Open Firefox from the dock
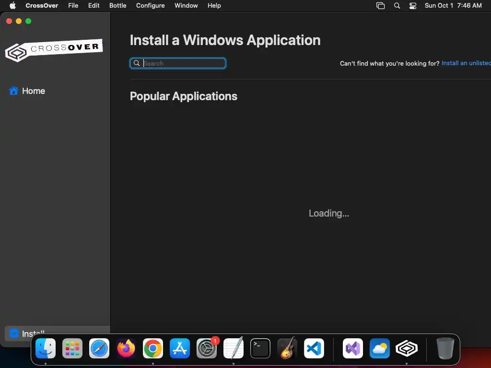This screenshot has height=368, width=491. [x=126, y=348]
